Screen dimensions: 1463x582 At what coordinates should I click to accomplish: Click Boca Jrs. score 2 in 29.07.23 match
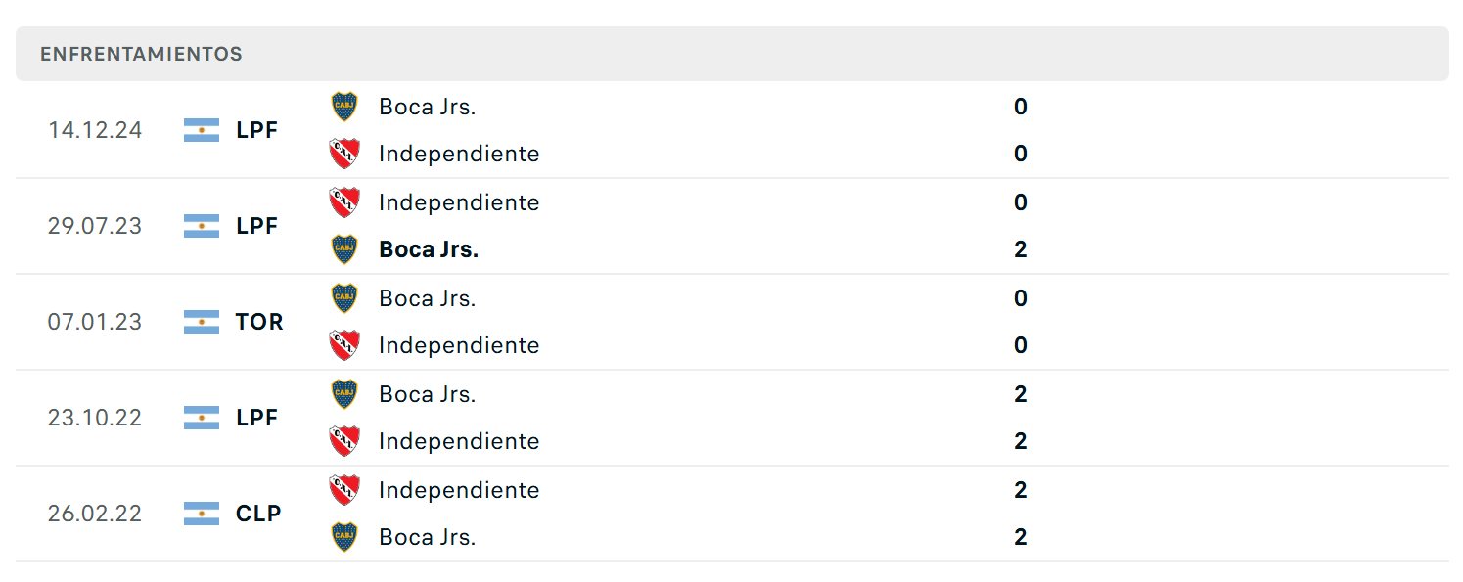pyautogui.click(x=1021, y=249)
